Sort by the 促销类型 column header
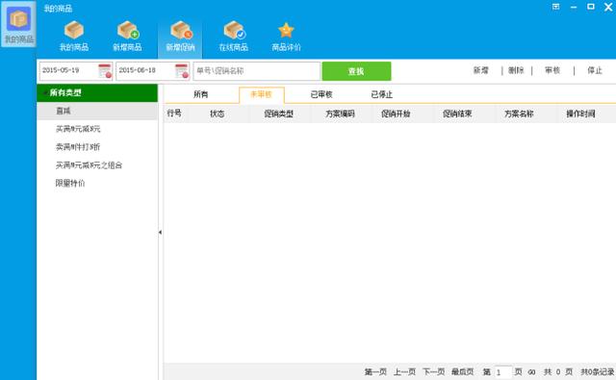This screenshot has width=616, height=380. (x=278, y=114)
